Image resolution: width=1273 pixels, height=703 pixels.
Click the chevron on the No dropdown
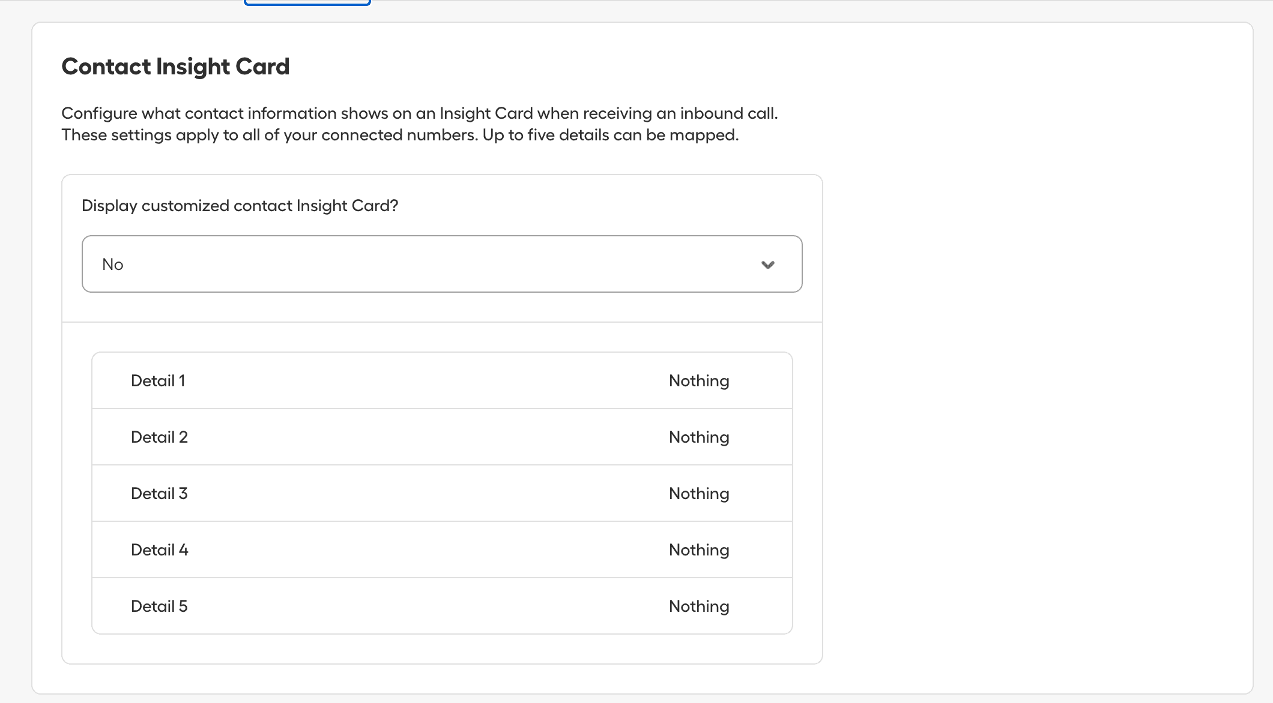767,264
